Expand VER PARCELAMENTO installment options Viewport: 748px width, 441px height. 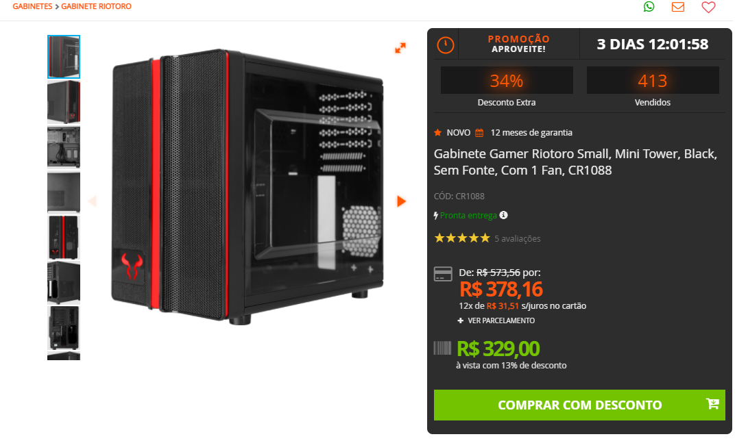pyautogui.click(x=496, y=320)
